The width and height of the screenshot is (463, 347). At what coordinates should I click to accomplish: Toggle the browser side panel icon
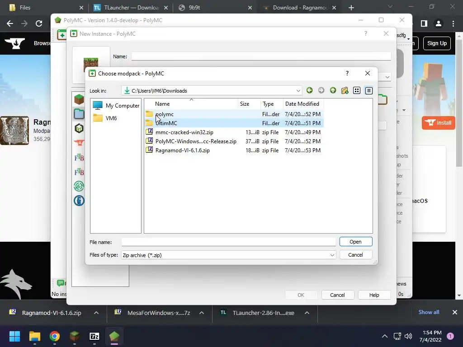click(x=424, y=23)
